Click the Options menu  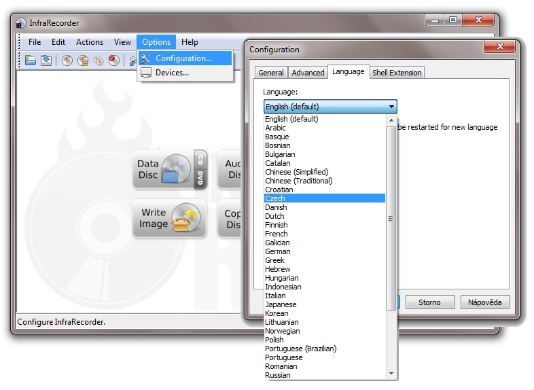pyautogui.click(x=156, y=42)
